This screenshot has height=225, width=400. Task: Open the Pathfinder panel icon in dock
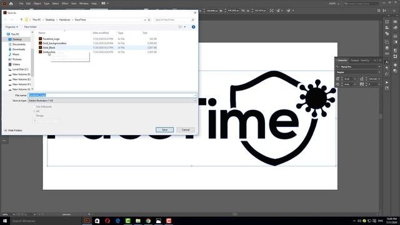tap(387, 33)
